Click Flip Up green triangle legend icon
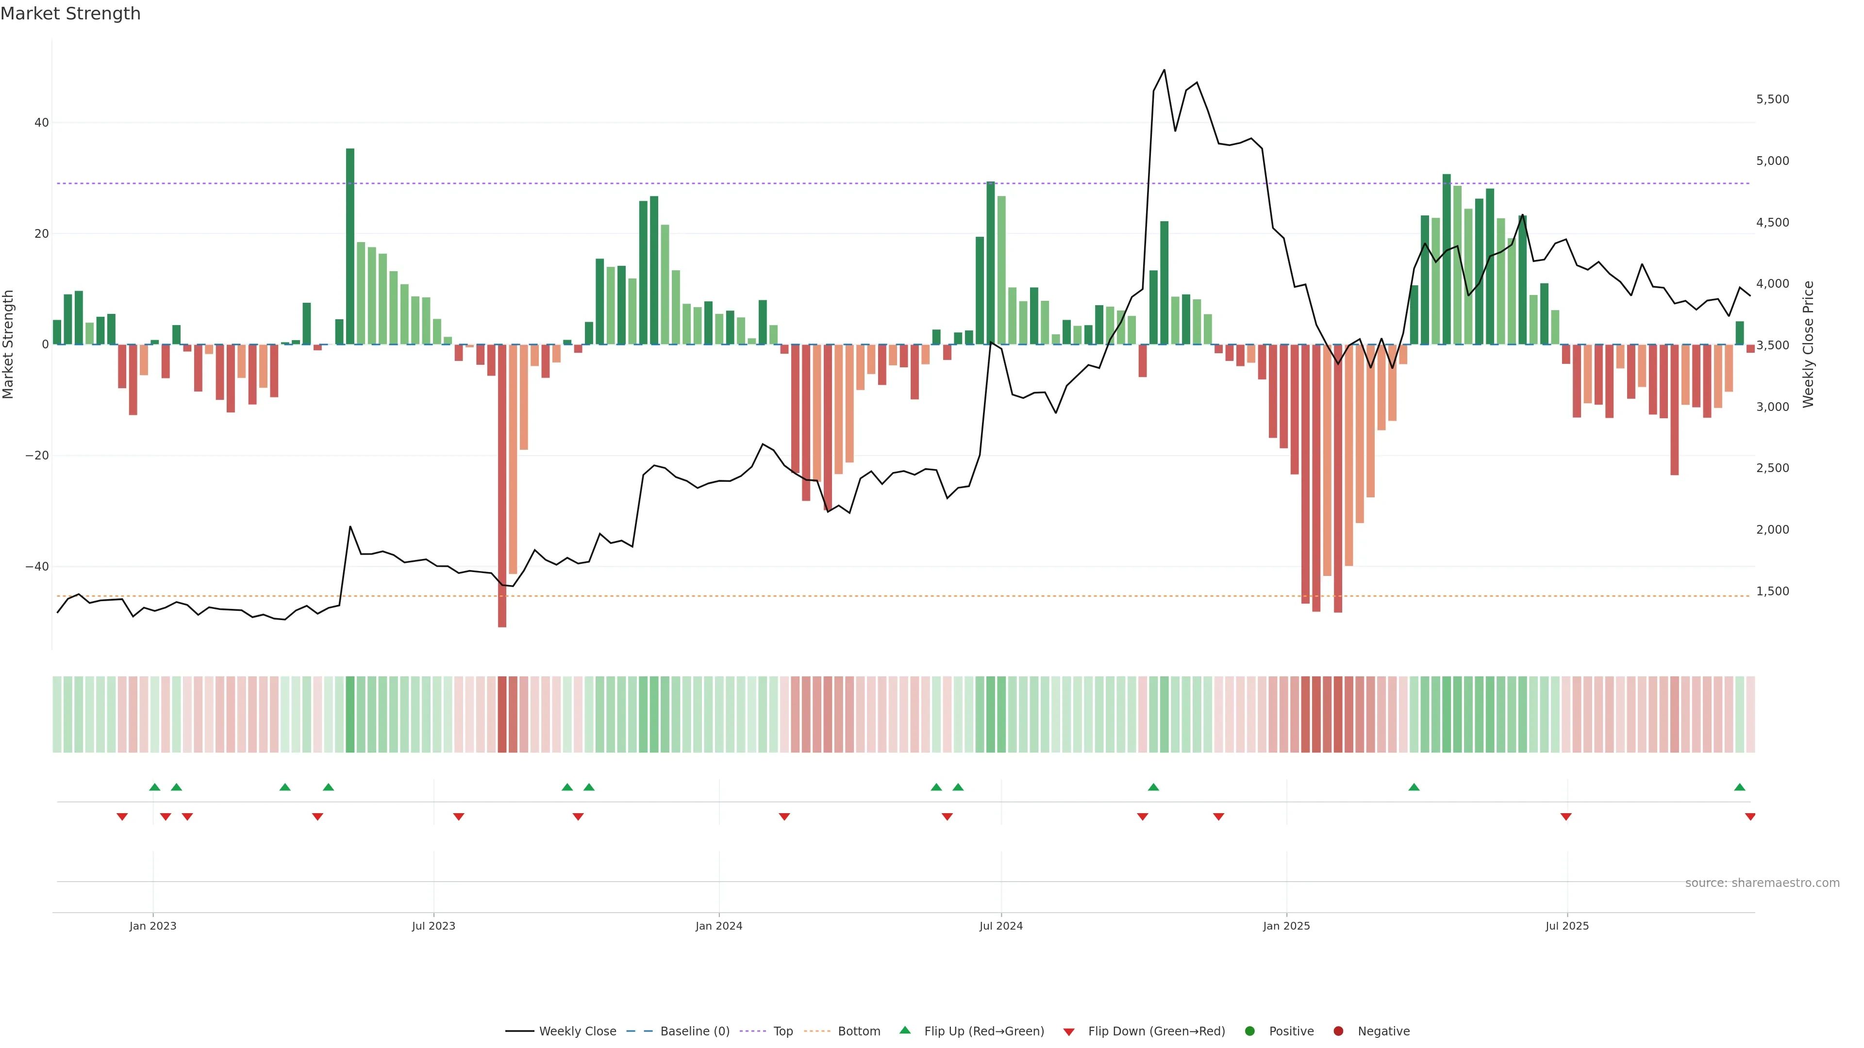This screenshot has height=1048, width=1864. click(904, 1031)
